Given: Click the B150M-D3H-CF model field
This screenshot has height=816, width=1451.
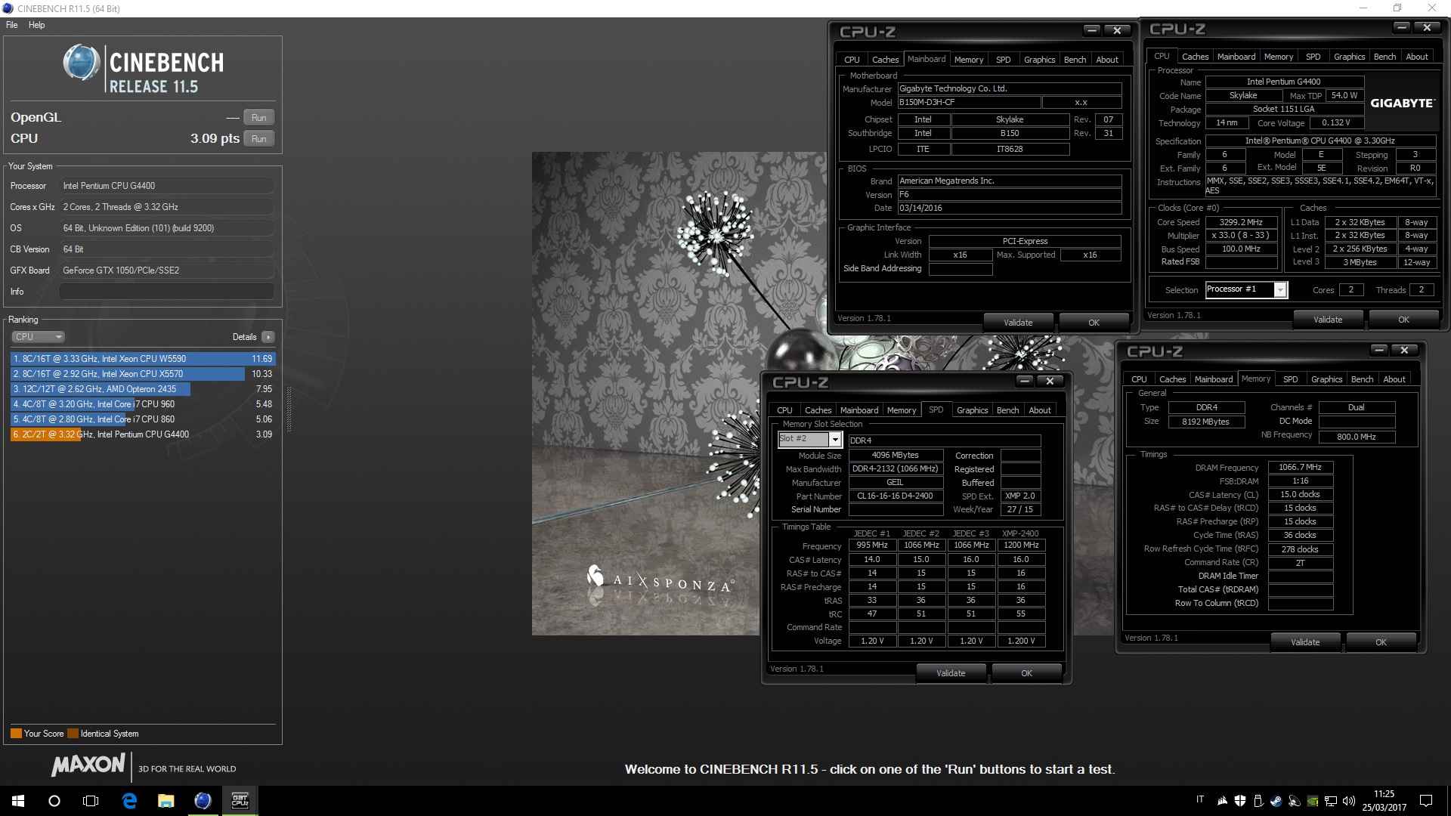Looking at the screenshot, I should 969,102.
